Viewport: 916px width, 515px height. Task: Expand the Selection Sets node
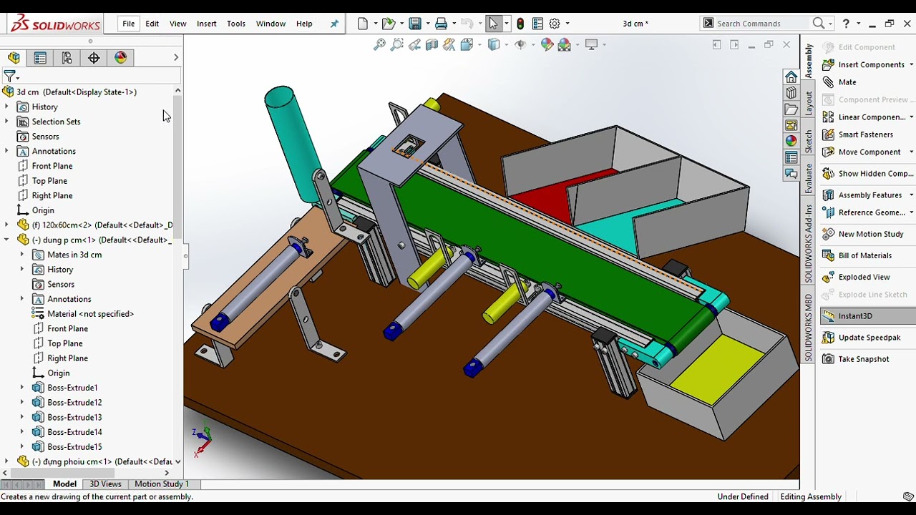coord(6,122)
